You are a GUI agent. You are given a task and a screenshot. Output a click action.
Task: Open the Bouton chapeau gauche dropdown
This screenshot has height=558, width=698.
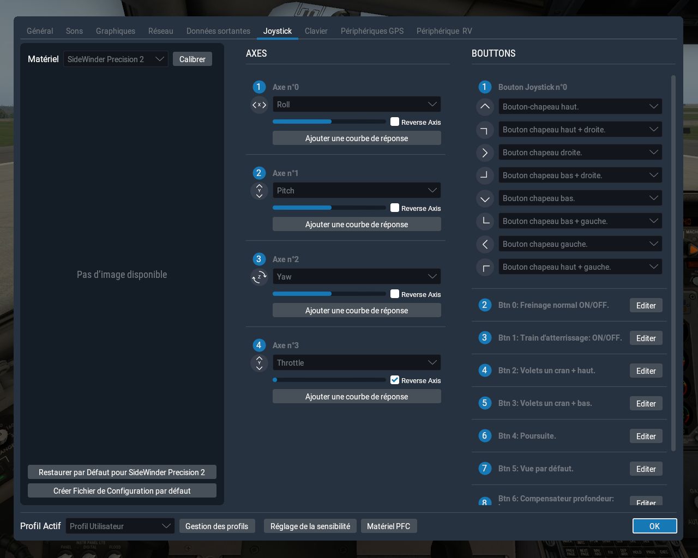(580, 244)
